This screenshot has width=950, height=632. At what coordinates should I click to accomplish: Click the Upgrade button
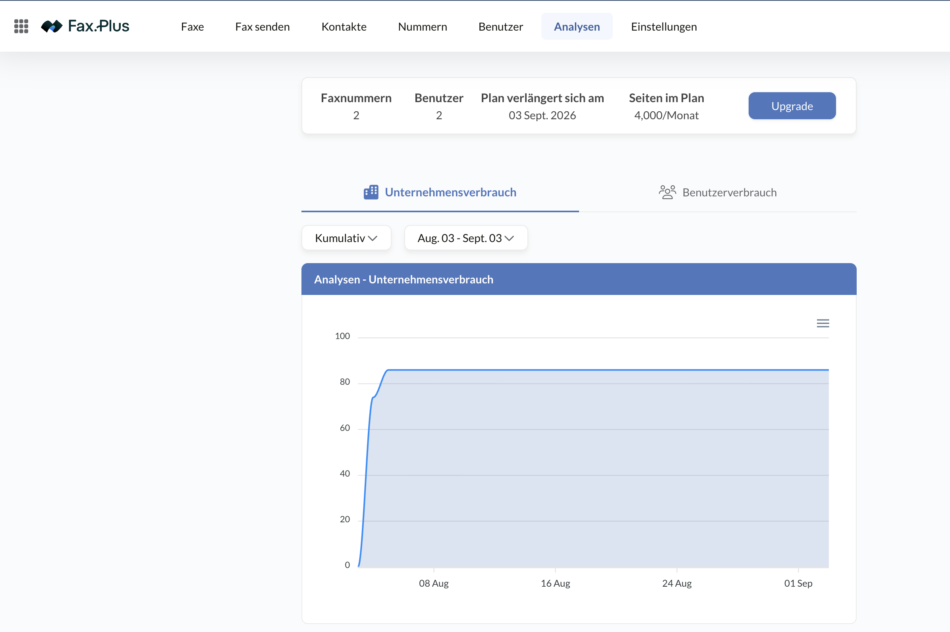(x=792, y=106)
